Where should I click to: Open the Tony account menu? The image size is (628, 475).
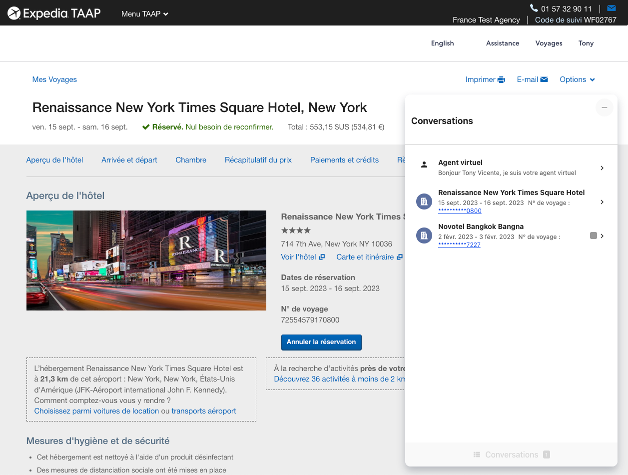pyautogui.click(x=586, y=43)
